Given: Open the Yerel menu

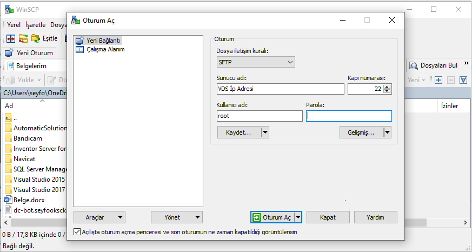Looking at the screenshot, I should click(14, 25).
